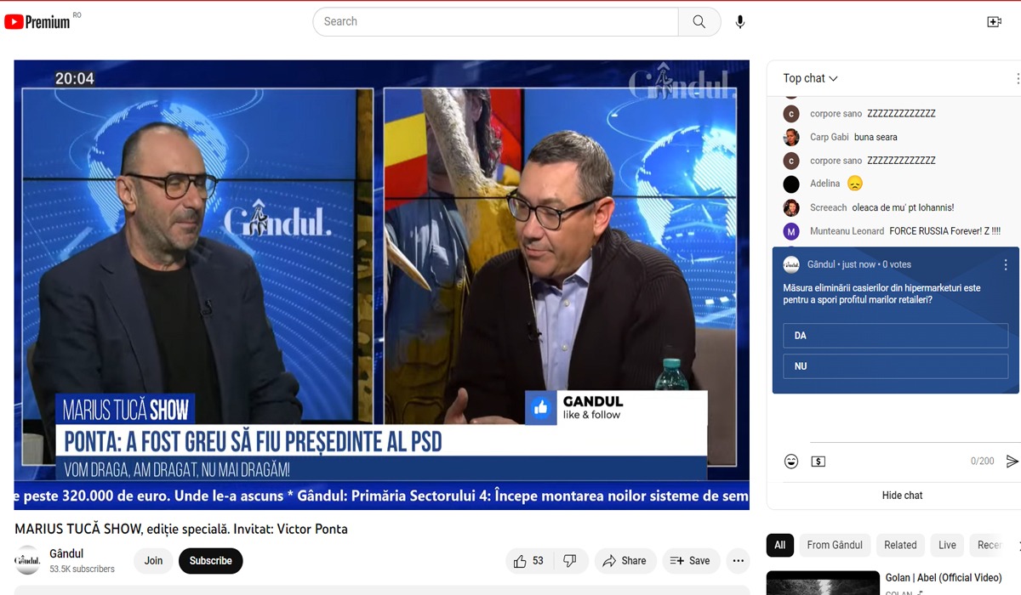Select the Live filter chip
The width and height of the screenshot is (1021, 595).
[947, 545]
